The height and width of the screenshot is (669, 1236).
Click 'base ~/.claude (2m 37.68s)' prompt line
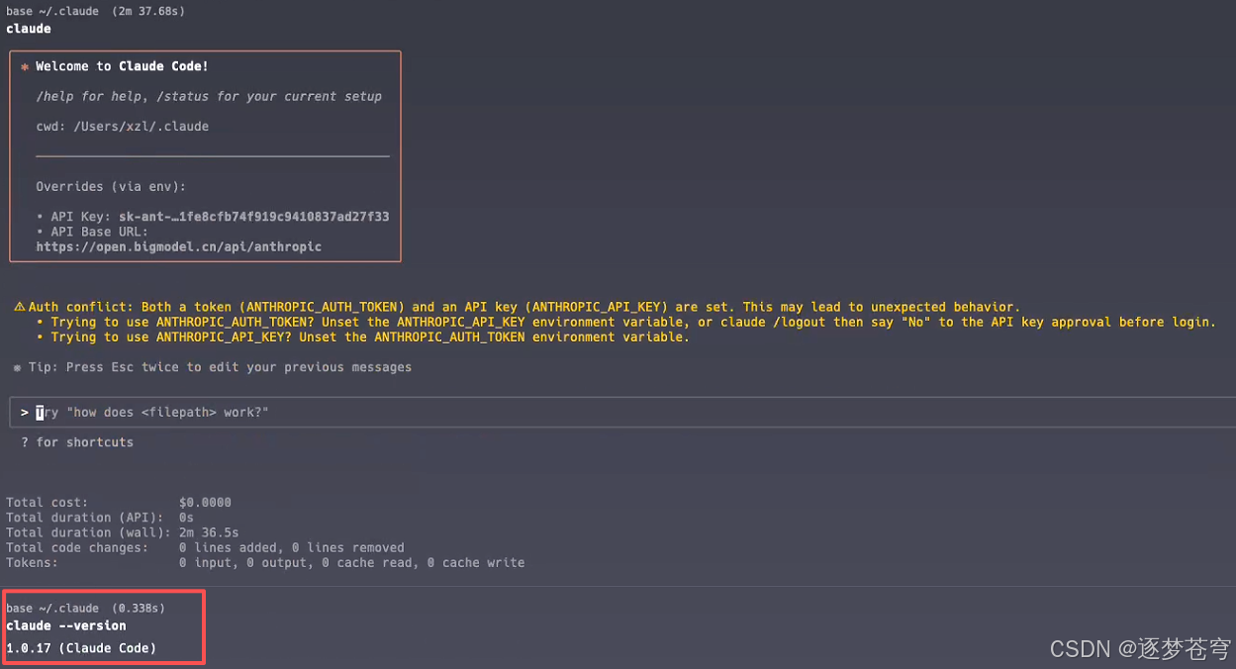click(x=95, y=12)
